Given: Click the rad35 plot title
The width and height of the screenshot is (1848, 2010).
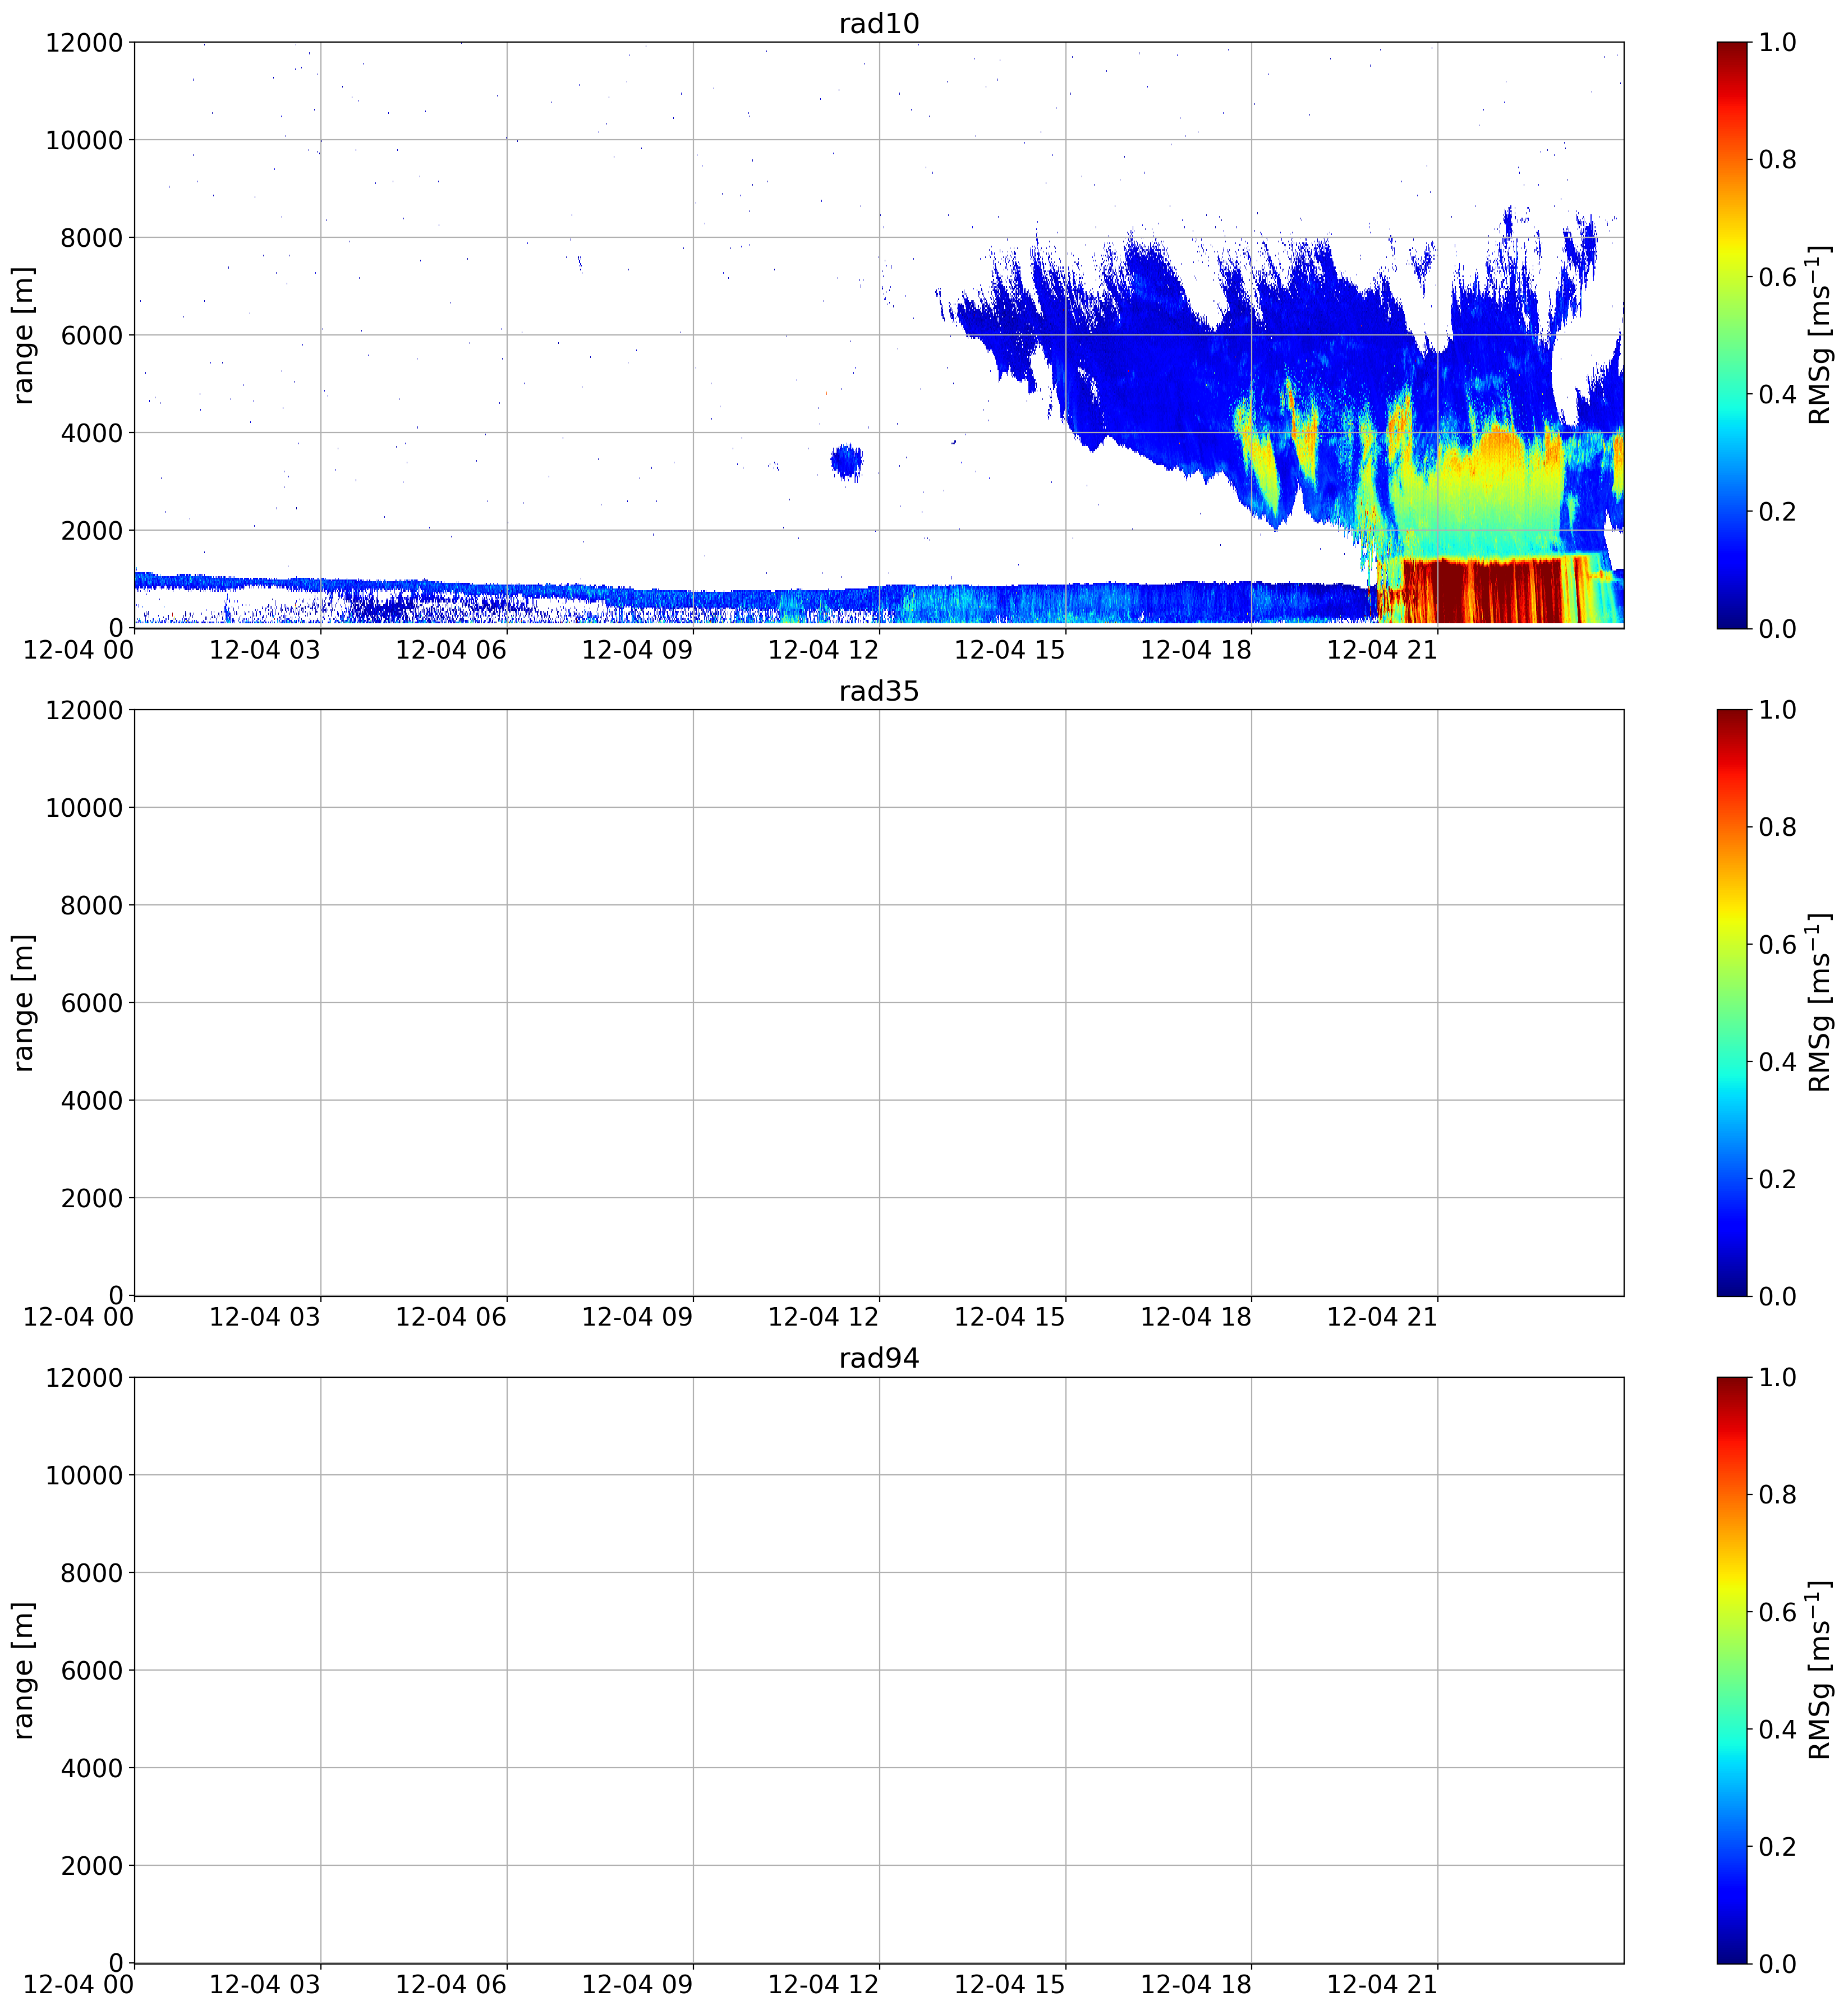Looking at the screenshot, I should click(x=878, y=691).
